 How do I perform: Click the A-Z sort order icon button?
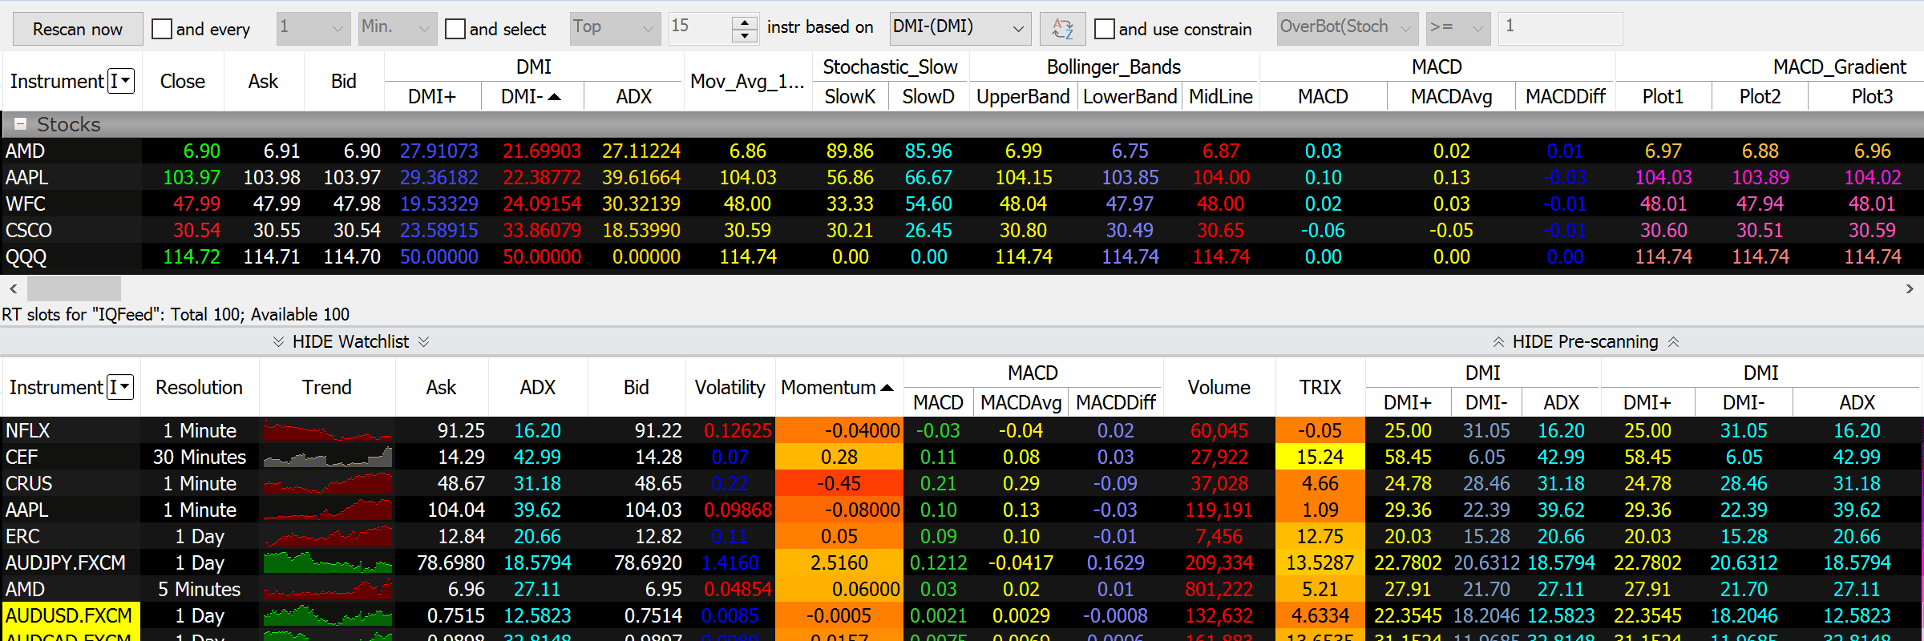(1062, 29)
